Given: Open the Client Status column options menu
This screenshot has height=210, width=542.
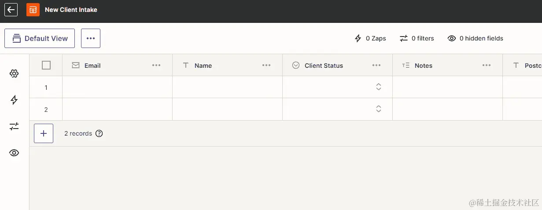Looking at the screenshot, I should click(376, 65).
